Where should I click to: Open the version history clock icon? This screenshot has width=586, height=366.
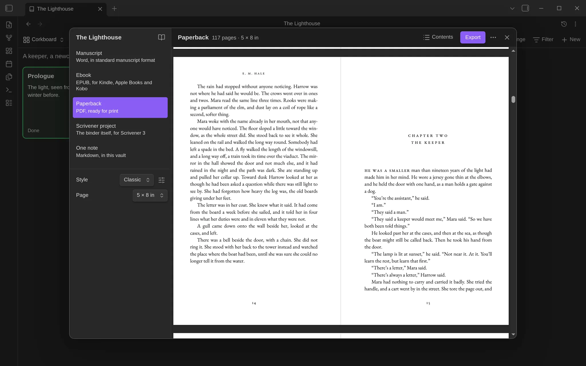pyautogui.click(x=564, y=24)
